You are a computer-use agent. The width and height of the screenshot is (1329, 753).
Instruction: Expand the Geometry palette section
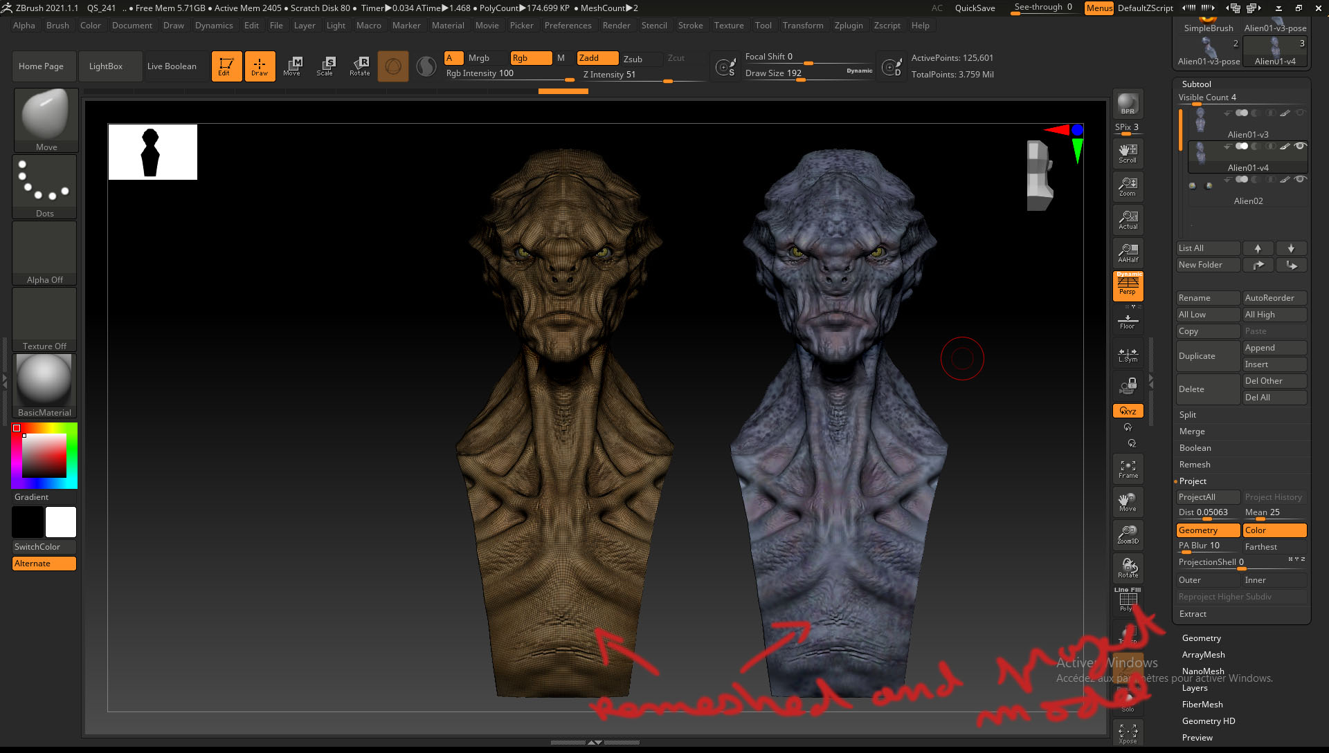click(x=1201, y=638)
